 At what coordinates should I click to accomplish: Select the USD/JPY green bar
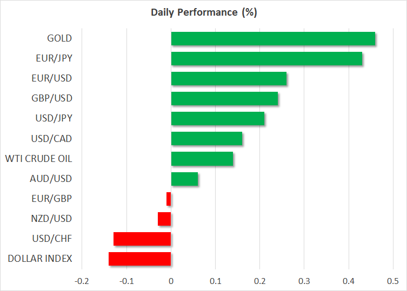[x=218, y=119]
